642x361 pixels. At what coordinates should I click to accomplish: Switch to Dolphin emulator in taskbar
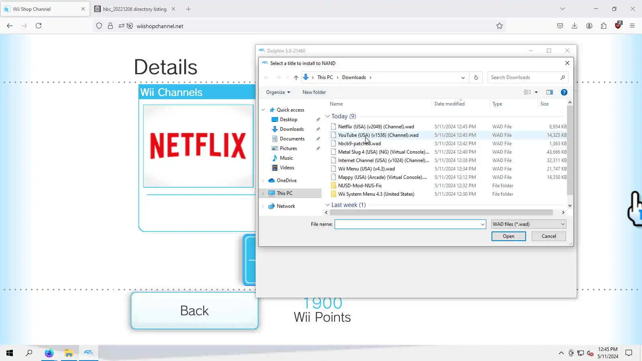(88, 353)
